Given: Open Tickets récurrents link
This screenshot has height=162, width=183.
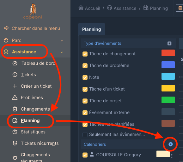Looking at the screenshot, I should pos(40,143).
